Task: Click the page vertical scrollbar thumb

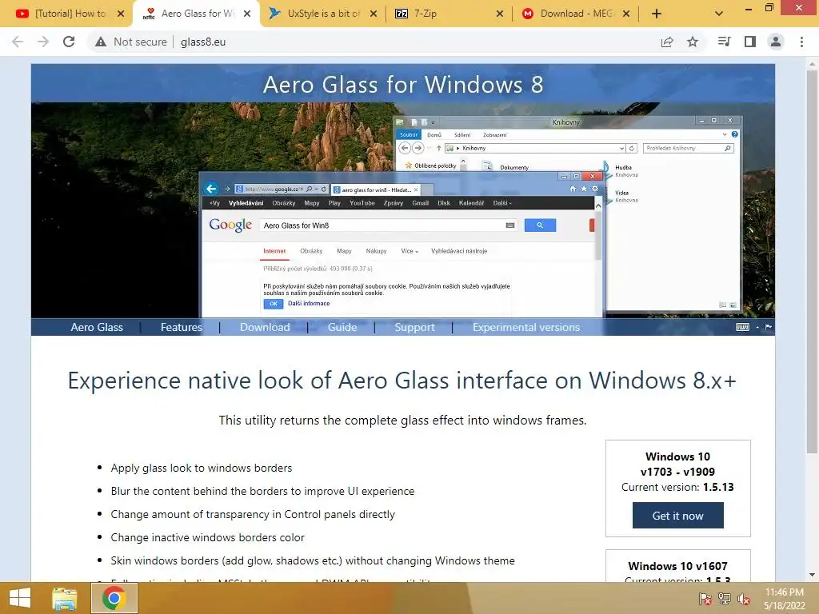Action: pyautogui.click(x=812, y=261)
